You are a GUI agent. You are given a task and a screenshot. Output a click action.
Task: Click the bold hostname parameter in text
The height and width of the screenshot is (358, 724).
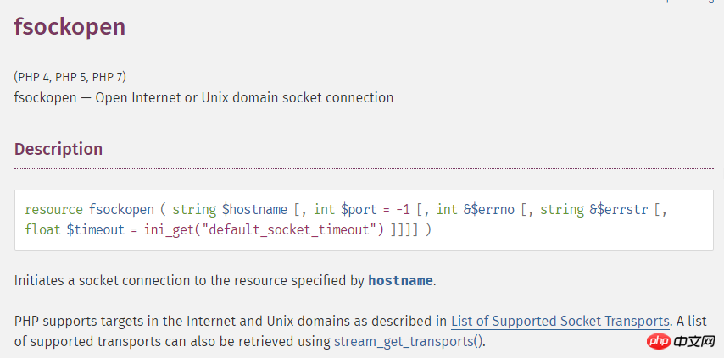pos(400,280)
